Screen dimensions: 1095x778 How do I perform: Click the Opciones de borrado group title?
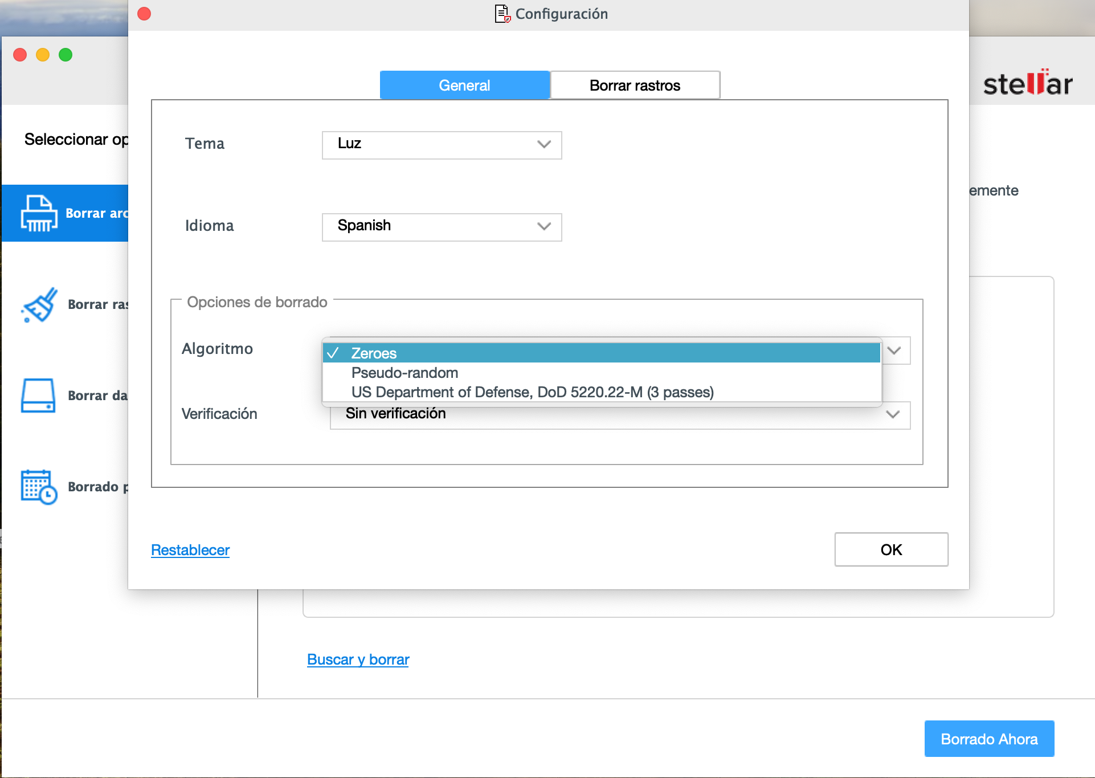[258, 302]
